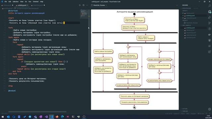Click the editor horizontal scrollbar
The height and width of the screenshot is (119, 212).
click(x=37, y=112)
